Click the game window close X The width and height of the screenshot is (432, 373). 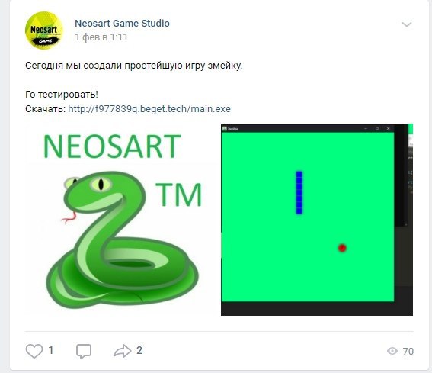(389, 129)
